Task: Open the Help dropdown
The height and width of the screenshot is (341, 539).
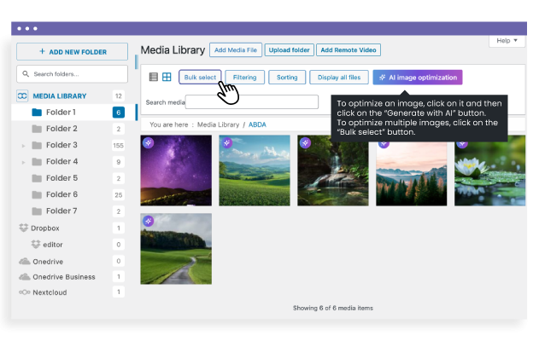Action: coord(507,40)
